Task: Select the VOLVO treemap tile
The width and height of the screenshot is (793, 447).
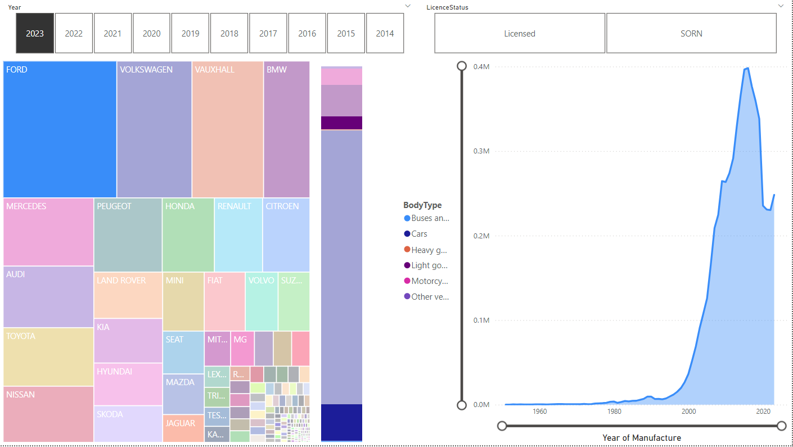Action: point(262,301)
